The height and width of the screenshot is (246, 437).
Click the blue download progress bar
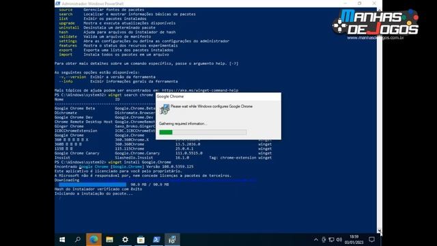coord(93,184)
